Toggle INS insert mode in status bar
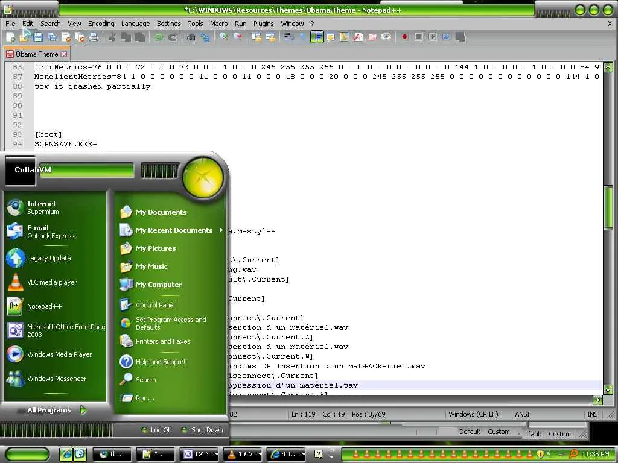 pyautogui.click(x=593, y=414)
